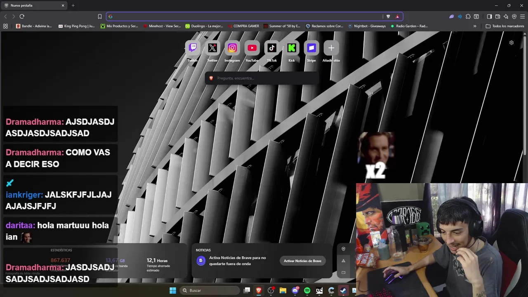This screenshot has width=528, height=297.
Task: Open Bandle bookmark
Action: [x=34, y=26]
